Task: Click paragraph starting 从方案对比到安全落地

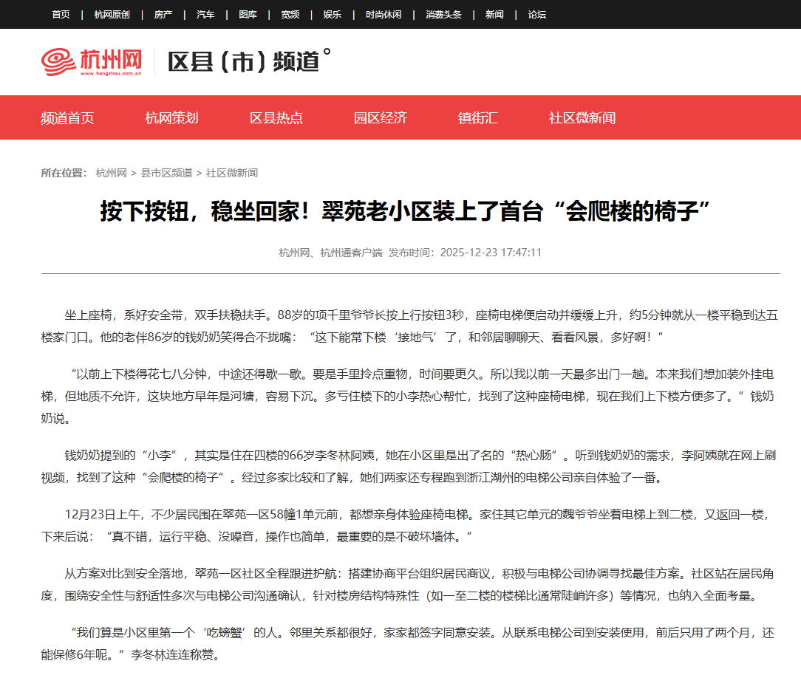Action: click(x=408, y=585)
